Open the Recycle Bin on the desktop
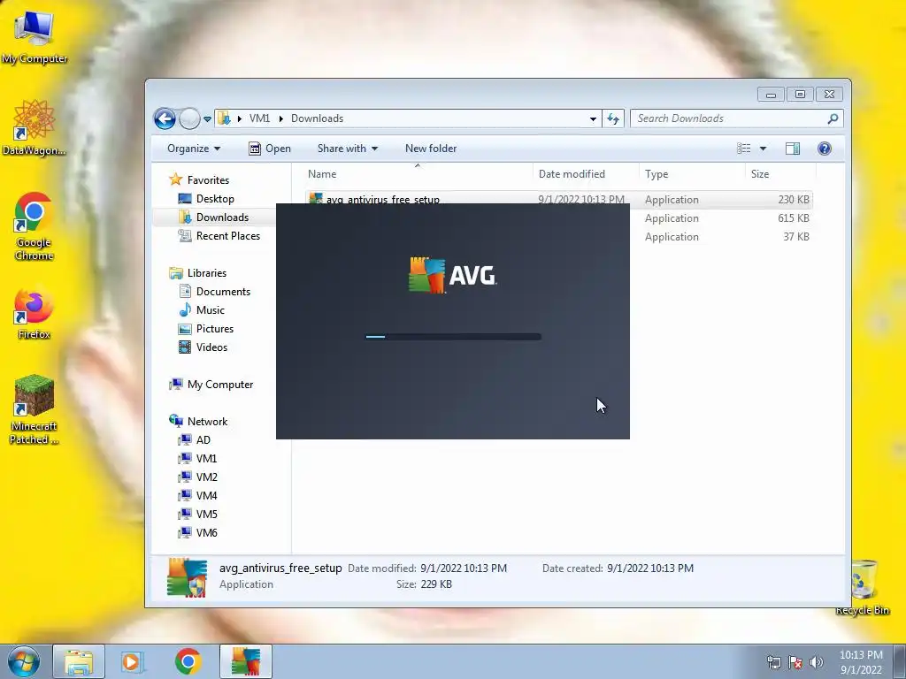 point(862,587)
